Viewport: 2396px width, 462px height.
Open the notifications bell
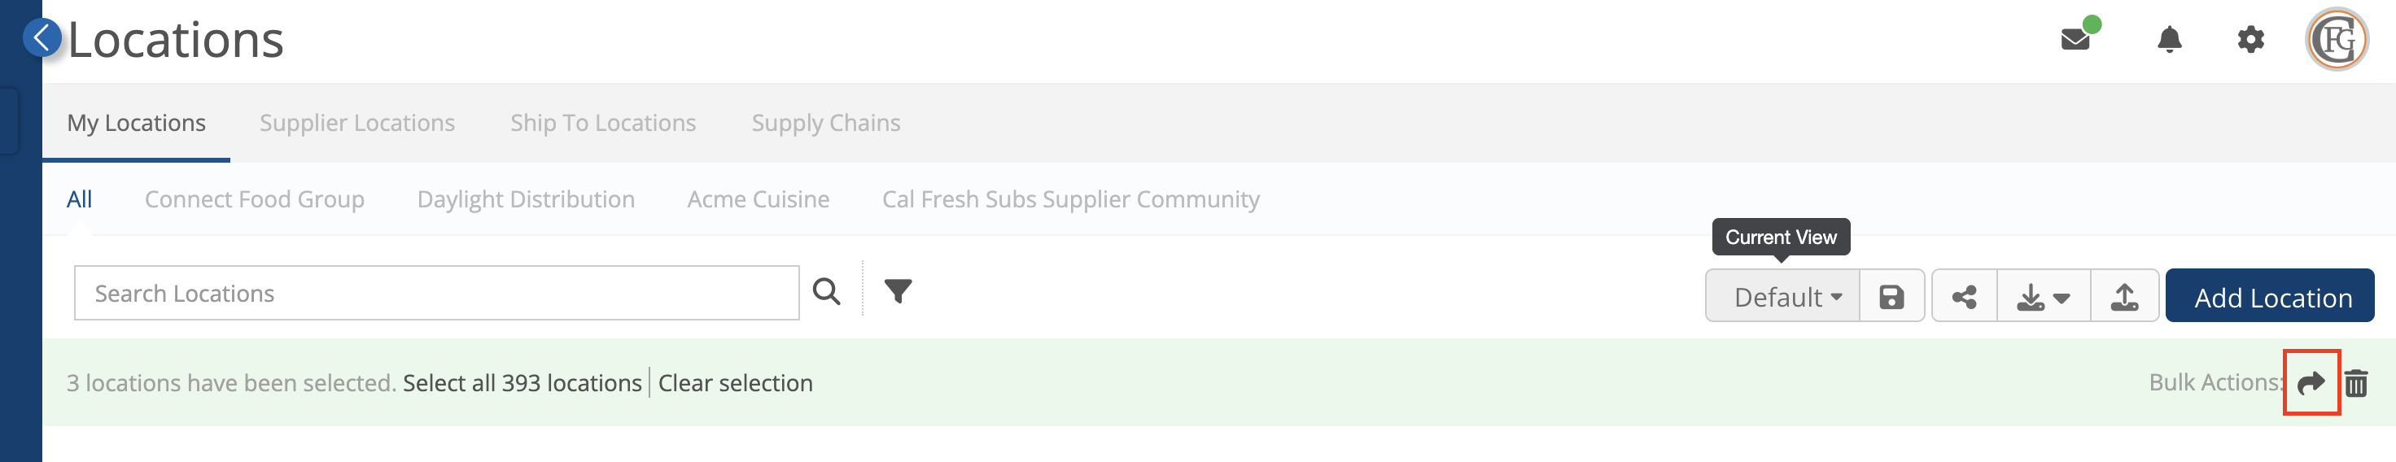click(2169, 39)
